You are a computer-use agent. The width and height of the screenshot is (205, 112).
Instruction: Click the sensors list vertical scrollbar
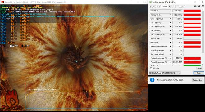[203, 38]
